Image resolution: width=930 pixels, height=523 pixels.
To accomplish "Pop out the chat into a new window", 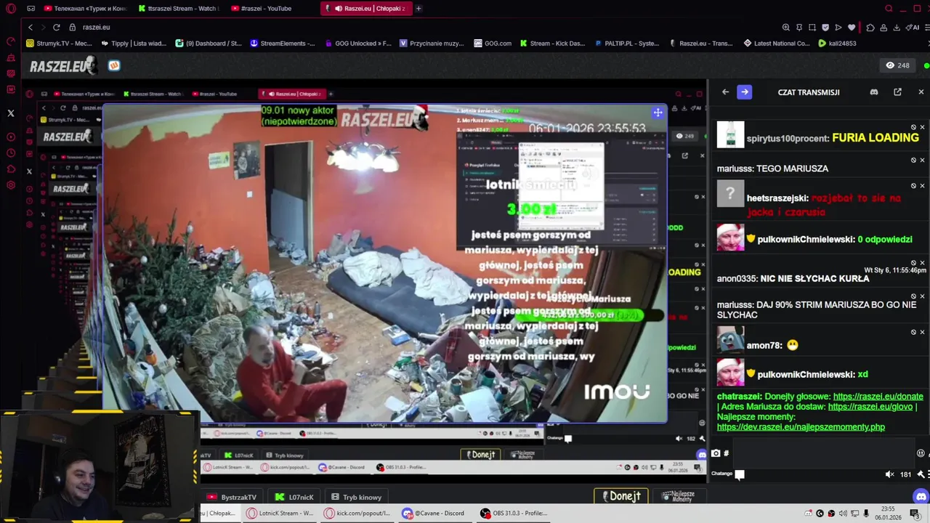I will click(897, 92).
